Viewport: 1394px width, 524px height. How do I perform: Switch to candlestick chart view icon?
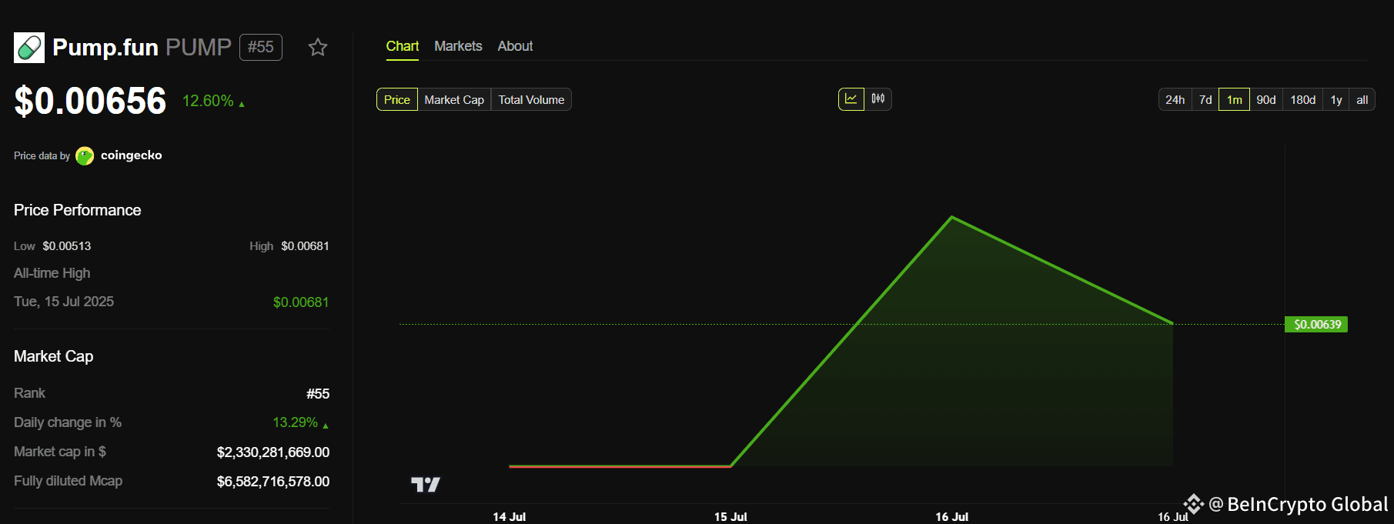(x=878, y=98)
